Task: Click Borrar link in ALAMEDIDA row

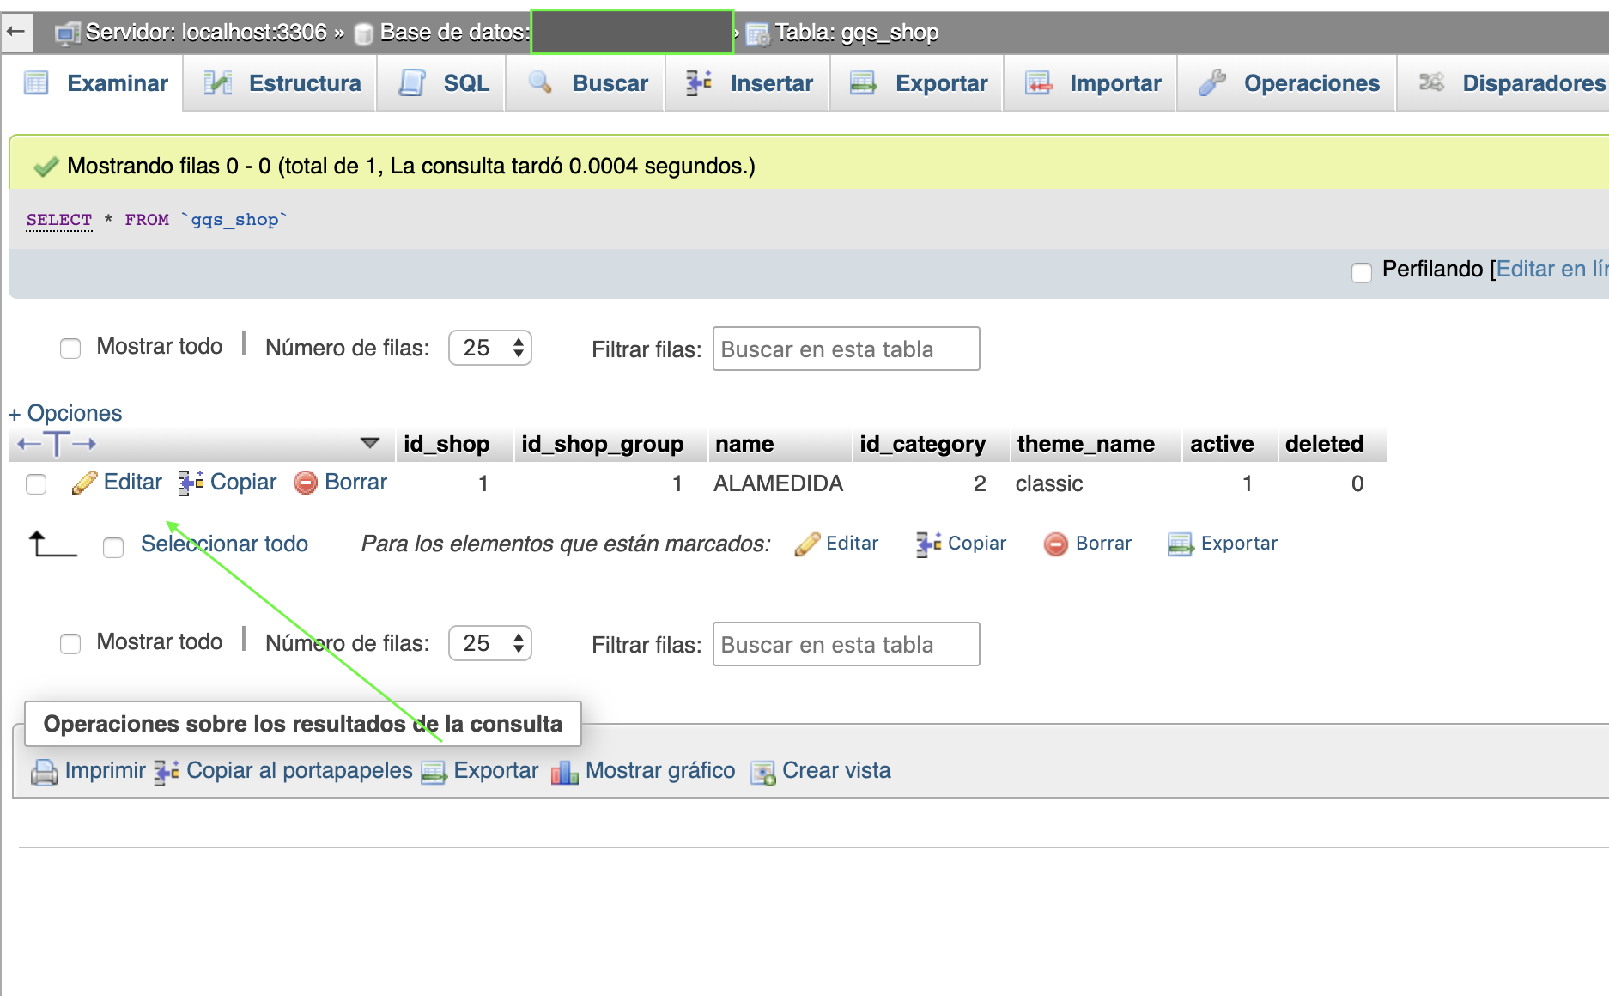Action: pos(356,482)
